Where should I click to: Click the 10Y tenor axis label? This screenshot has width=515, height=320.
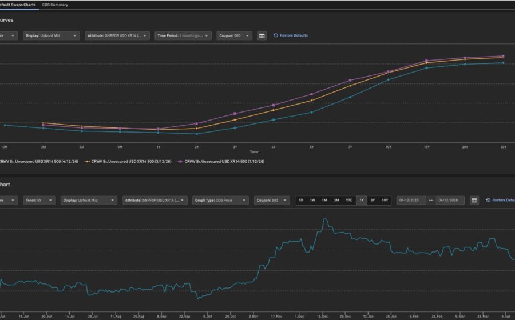click(x=388, y=147)
